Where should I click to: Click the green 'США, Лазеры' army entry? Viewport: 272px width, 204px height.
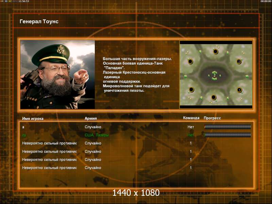point(97,135)
